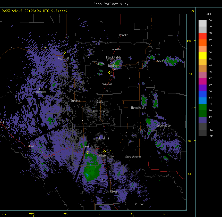This screenshot has height=217, width=222.
Task: Click the yellow marker above Didsbury
Action: tap(100, 107)
